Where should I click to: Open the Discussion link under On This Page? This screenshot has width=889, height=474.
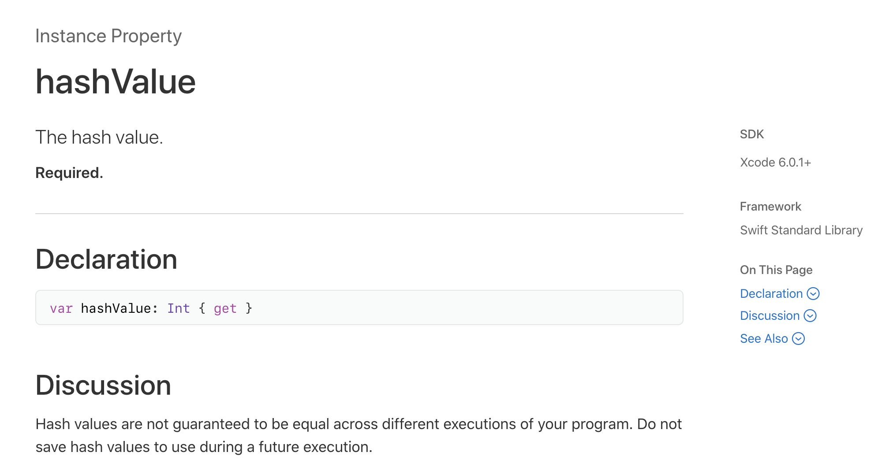[x=769, y=316]
